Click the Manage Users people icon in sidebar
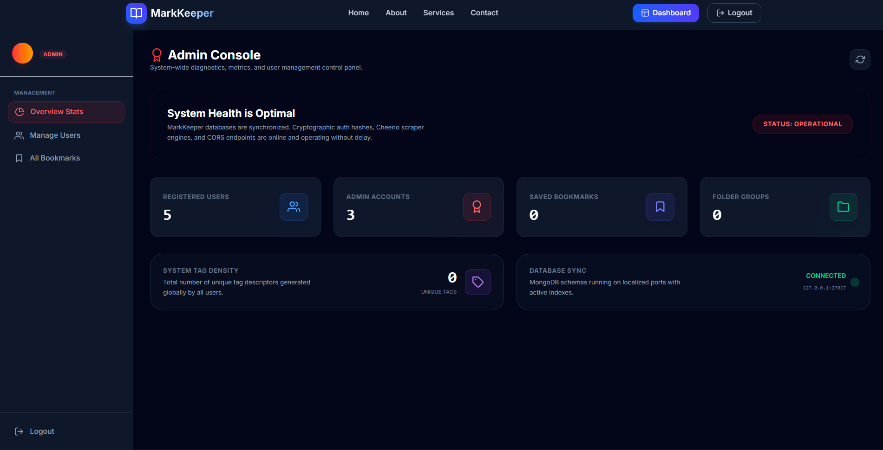The image size is (883, 450). click(x=19, y=135)
